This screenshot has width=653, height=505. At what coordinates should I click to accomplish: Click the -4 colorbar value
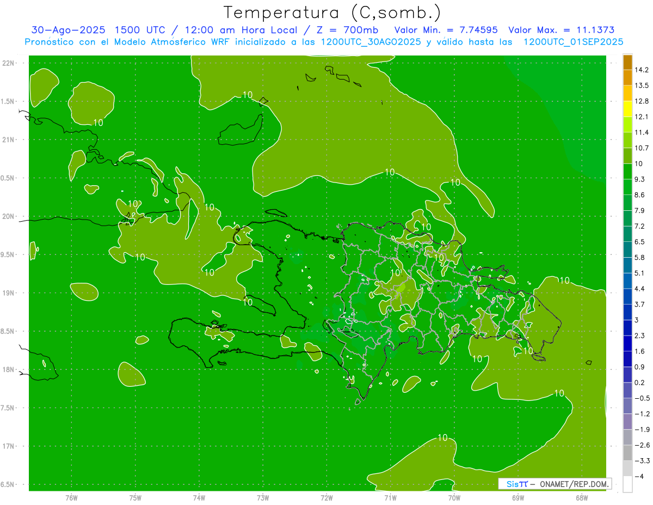(639, 477)
